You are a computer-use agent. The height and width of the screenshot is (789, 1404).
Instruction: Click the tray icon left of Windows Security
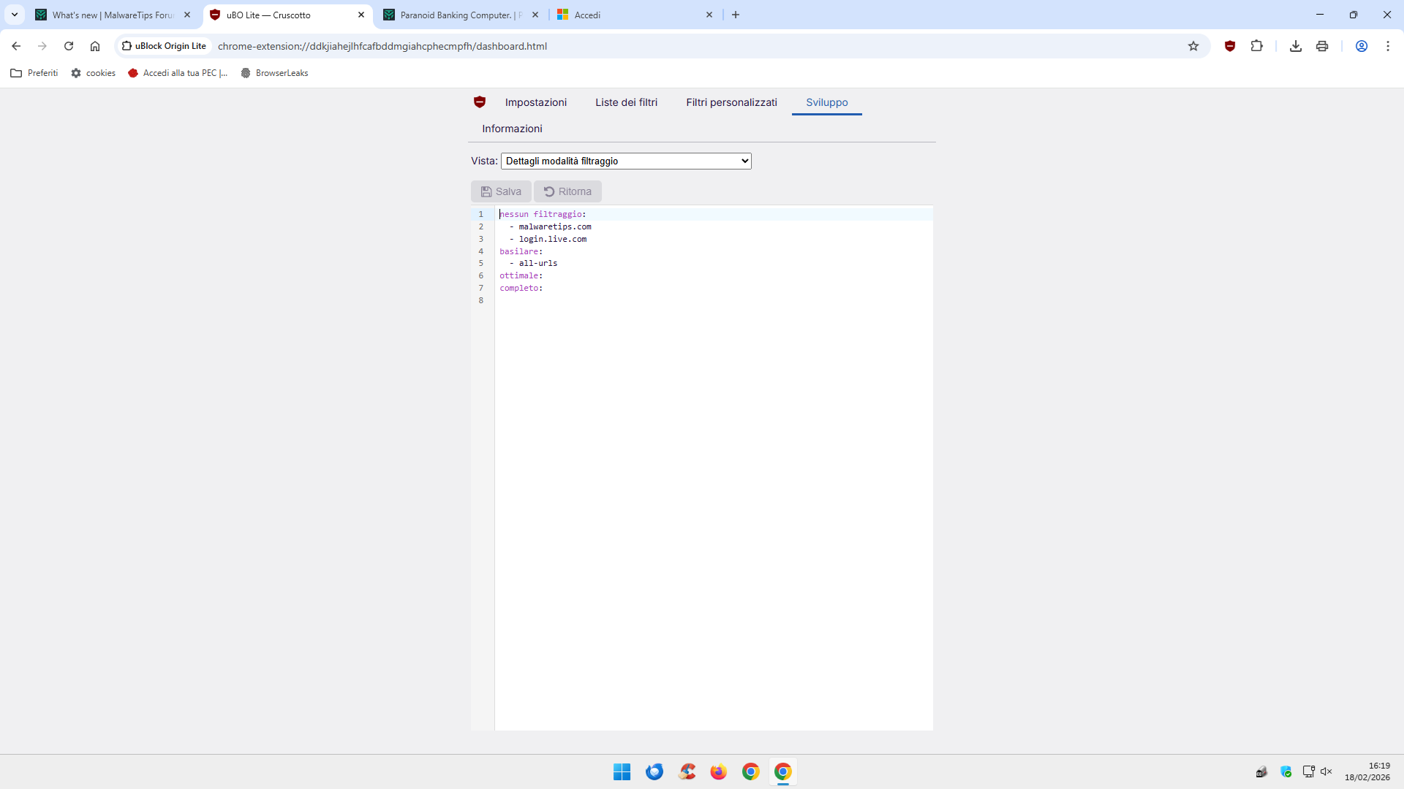click(x=1262, y=771)
